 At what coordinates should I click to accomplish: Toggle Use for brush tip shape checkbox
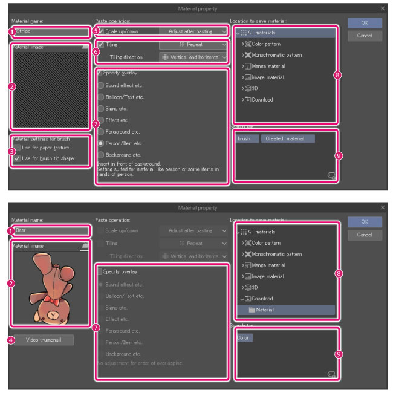[x=17, y=158]
